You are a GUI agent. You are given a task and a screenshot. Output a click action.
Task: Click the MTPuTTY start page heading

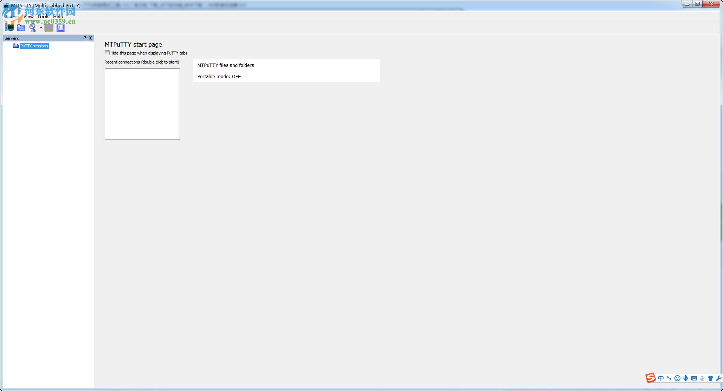[133, 44]
